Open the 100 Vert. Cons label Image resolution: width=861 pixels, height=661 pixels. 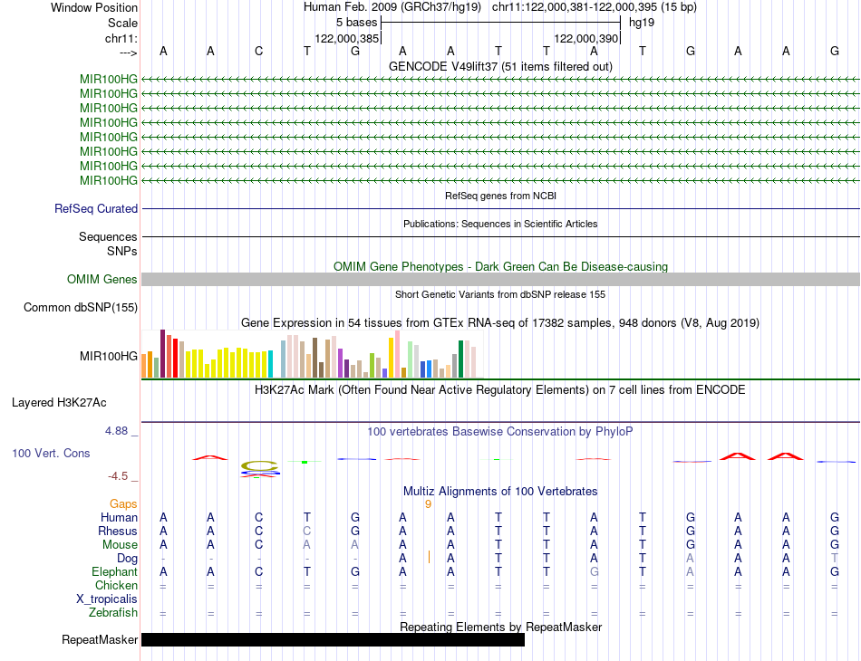[x=51, y=453]
